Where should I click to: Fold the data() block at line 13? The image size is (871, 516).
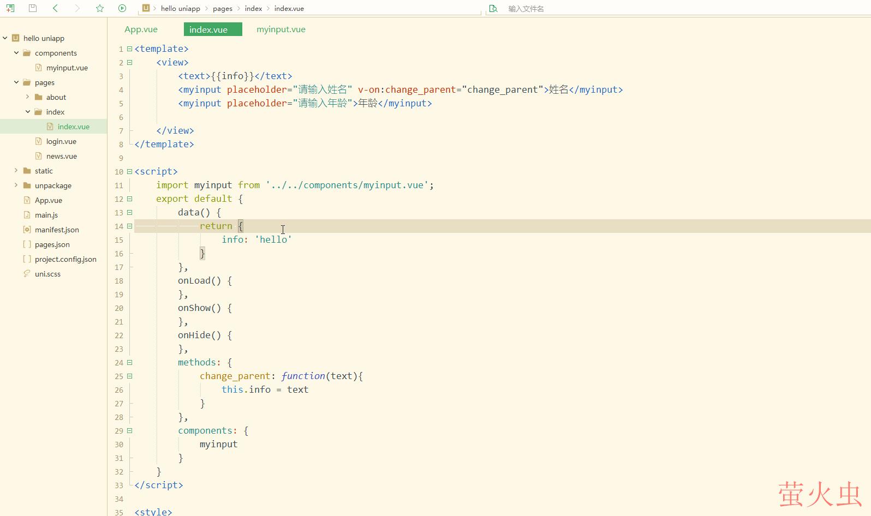[130, 212]
